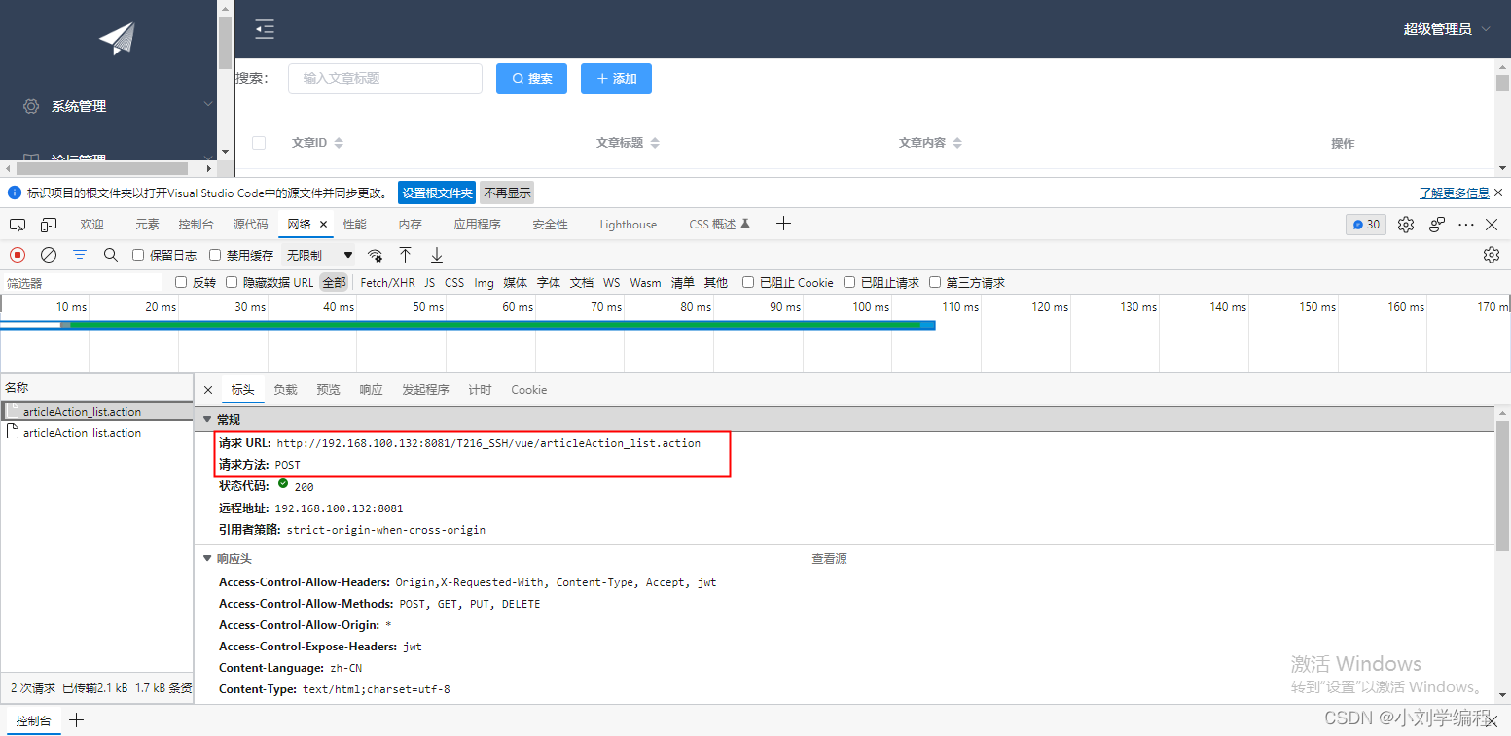This screenshot has height=736, width=1511.
Task: Open the 应用程序 tab
Action: click(477, 225)
